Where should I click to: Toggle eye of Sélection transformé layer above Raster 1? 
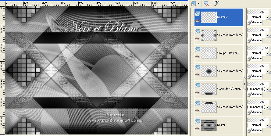[197, 111]
